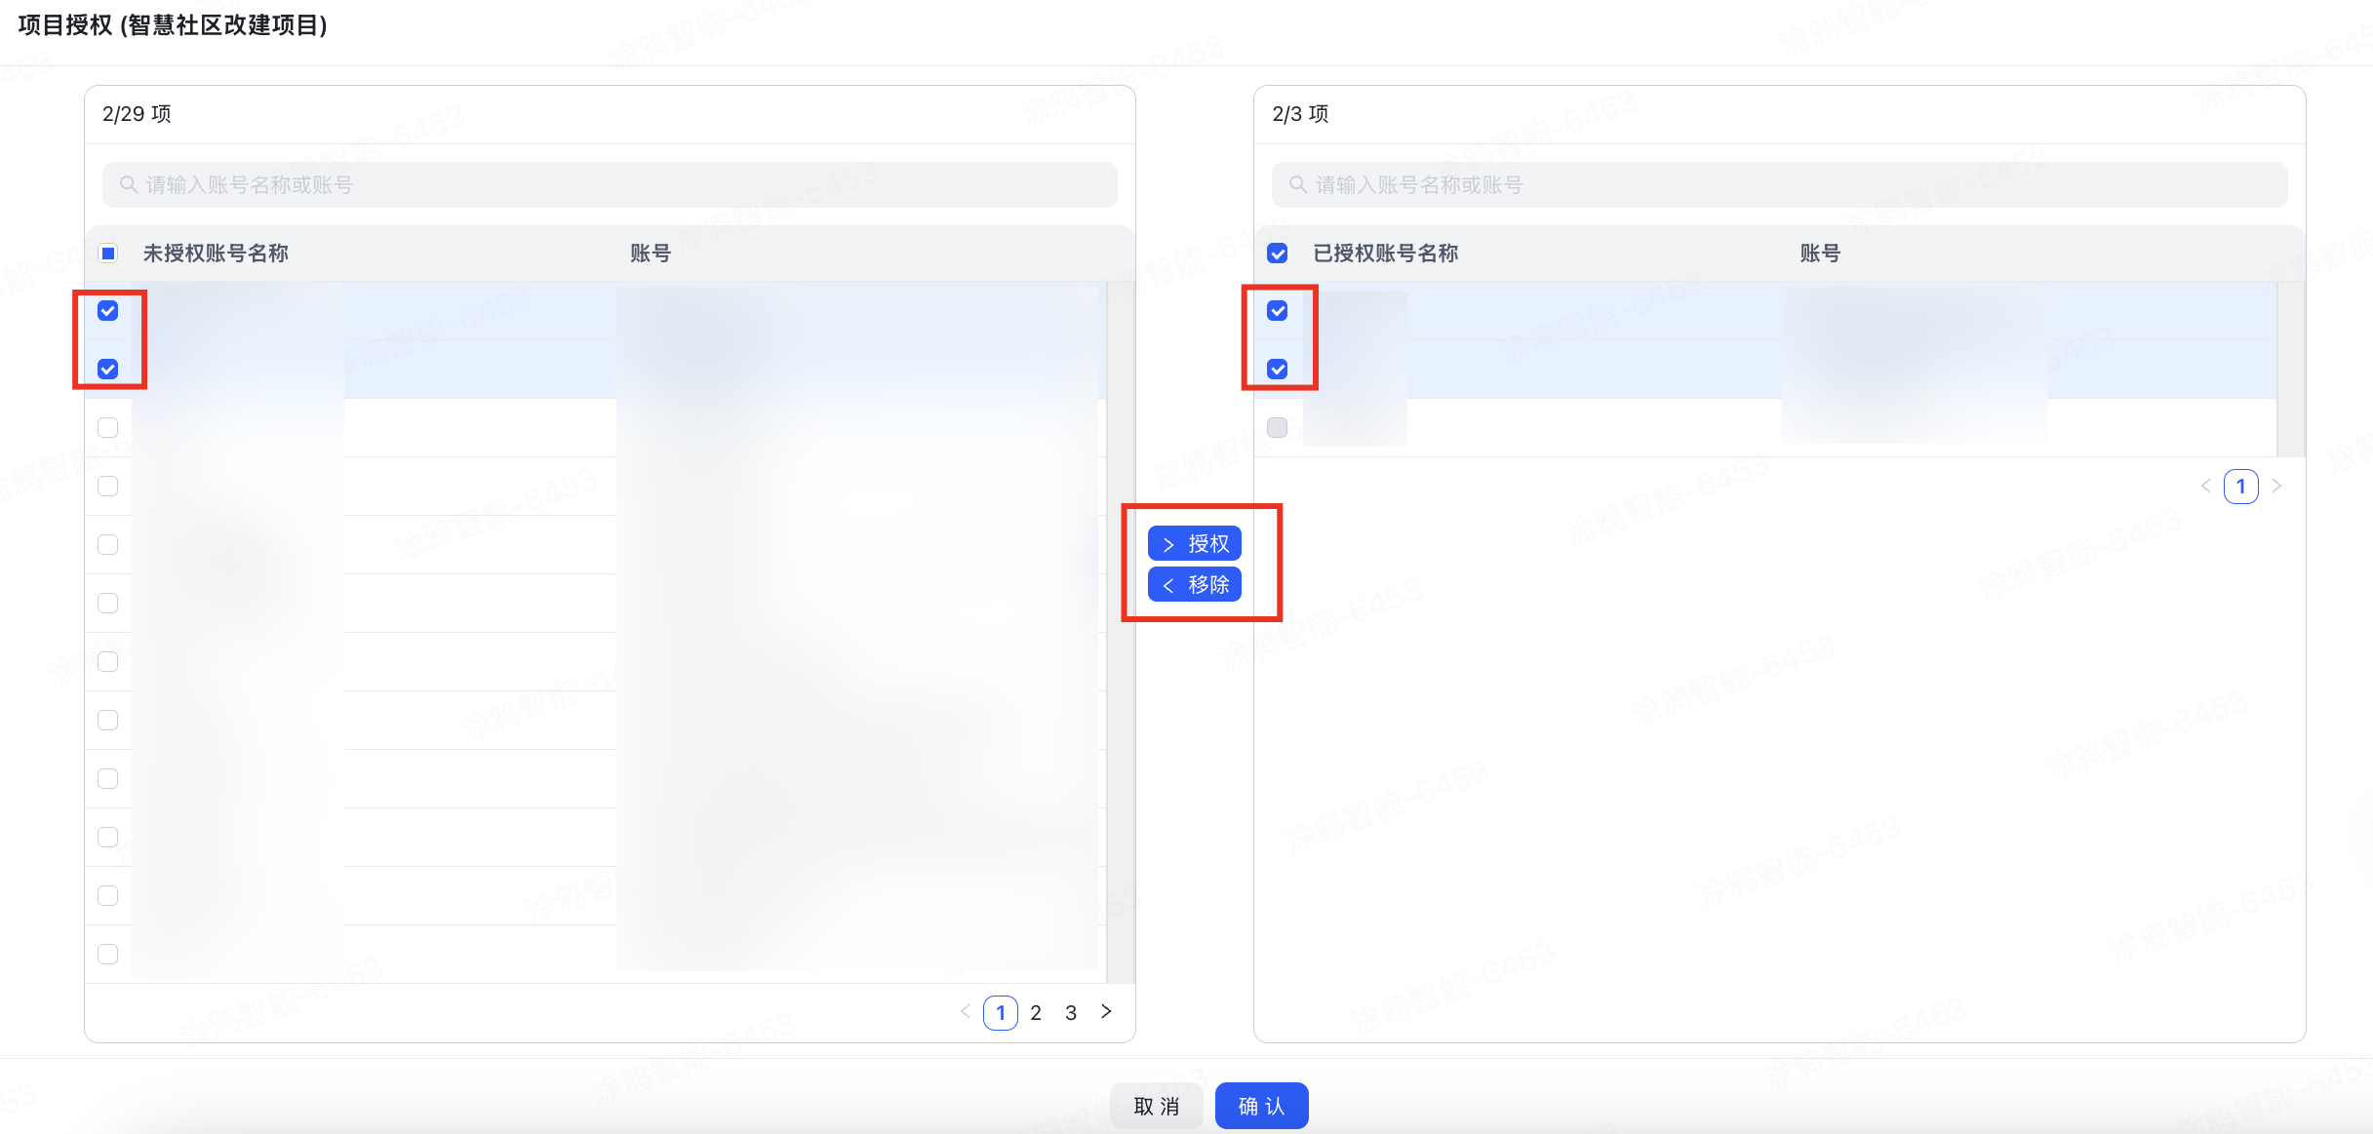This screenshot has width=2373, height=1134.
Task: Open page 3 of unauthorized accounts
Action: click(x=1071, y=1012)
